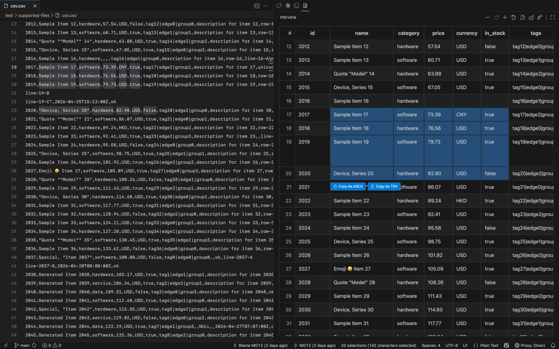
Task: Click id cell 2021 in preview
Action: (312, 187)
